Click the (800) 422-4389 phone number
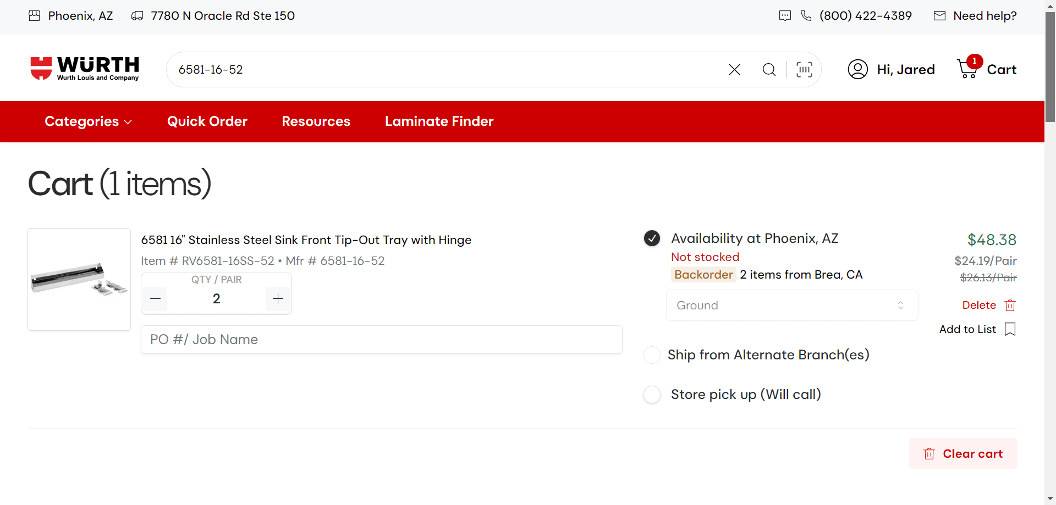This screenshot has height=505, width=1056. coord(865,16)
